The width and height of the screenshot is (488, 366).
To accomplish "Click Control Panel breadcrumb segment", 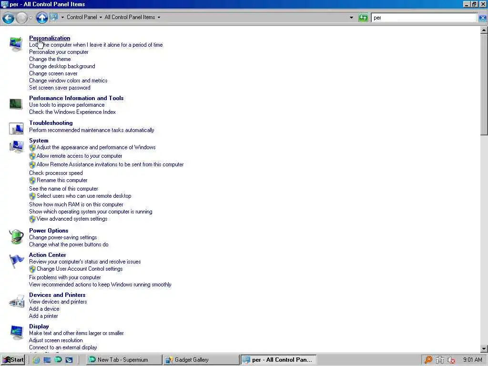I will pyautogui.click(x=82, y=17).
